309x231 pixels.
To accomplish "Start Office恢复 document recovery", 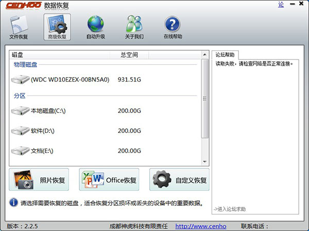I will pyautogui.click(x=109, y=180).
